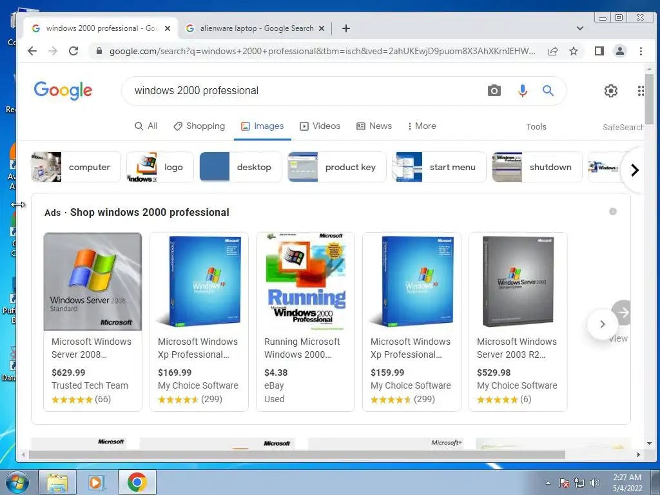Expand the More search options
The image size is (660, 495).
[x=422, y=126]
